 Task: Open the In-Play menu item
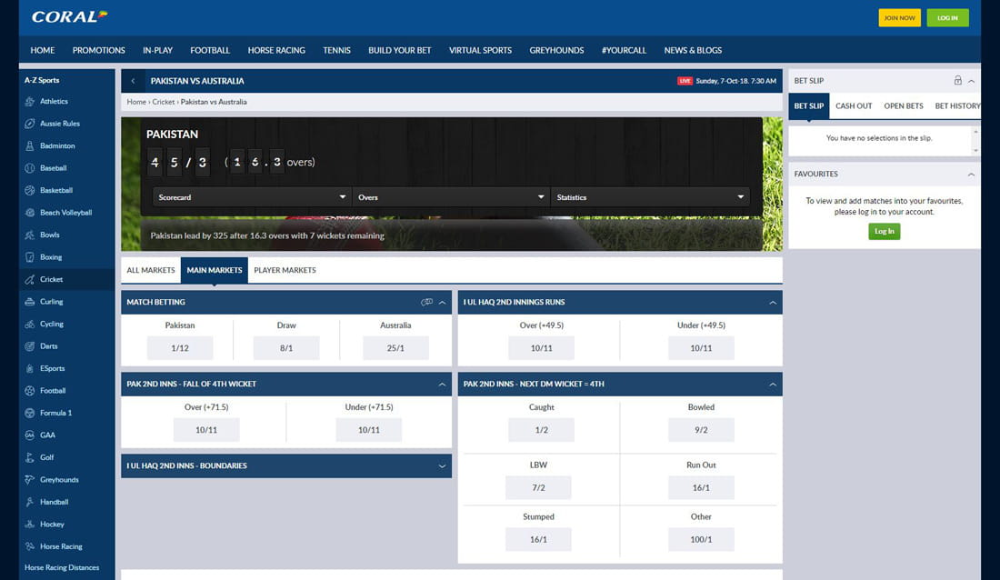pos(155,50)
